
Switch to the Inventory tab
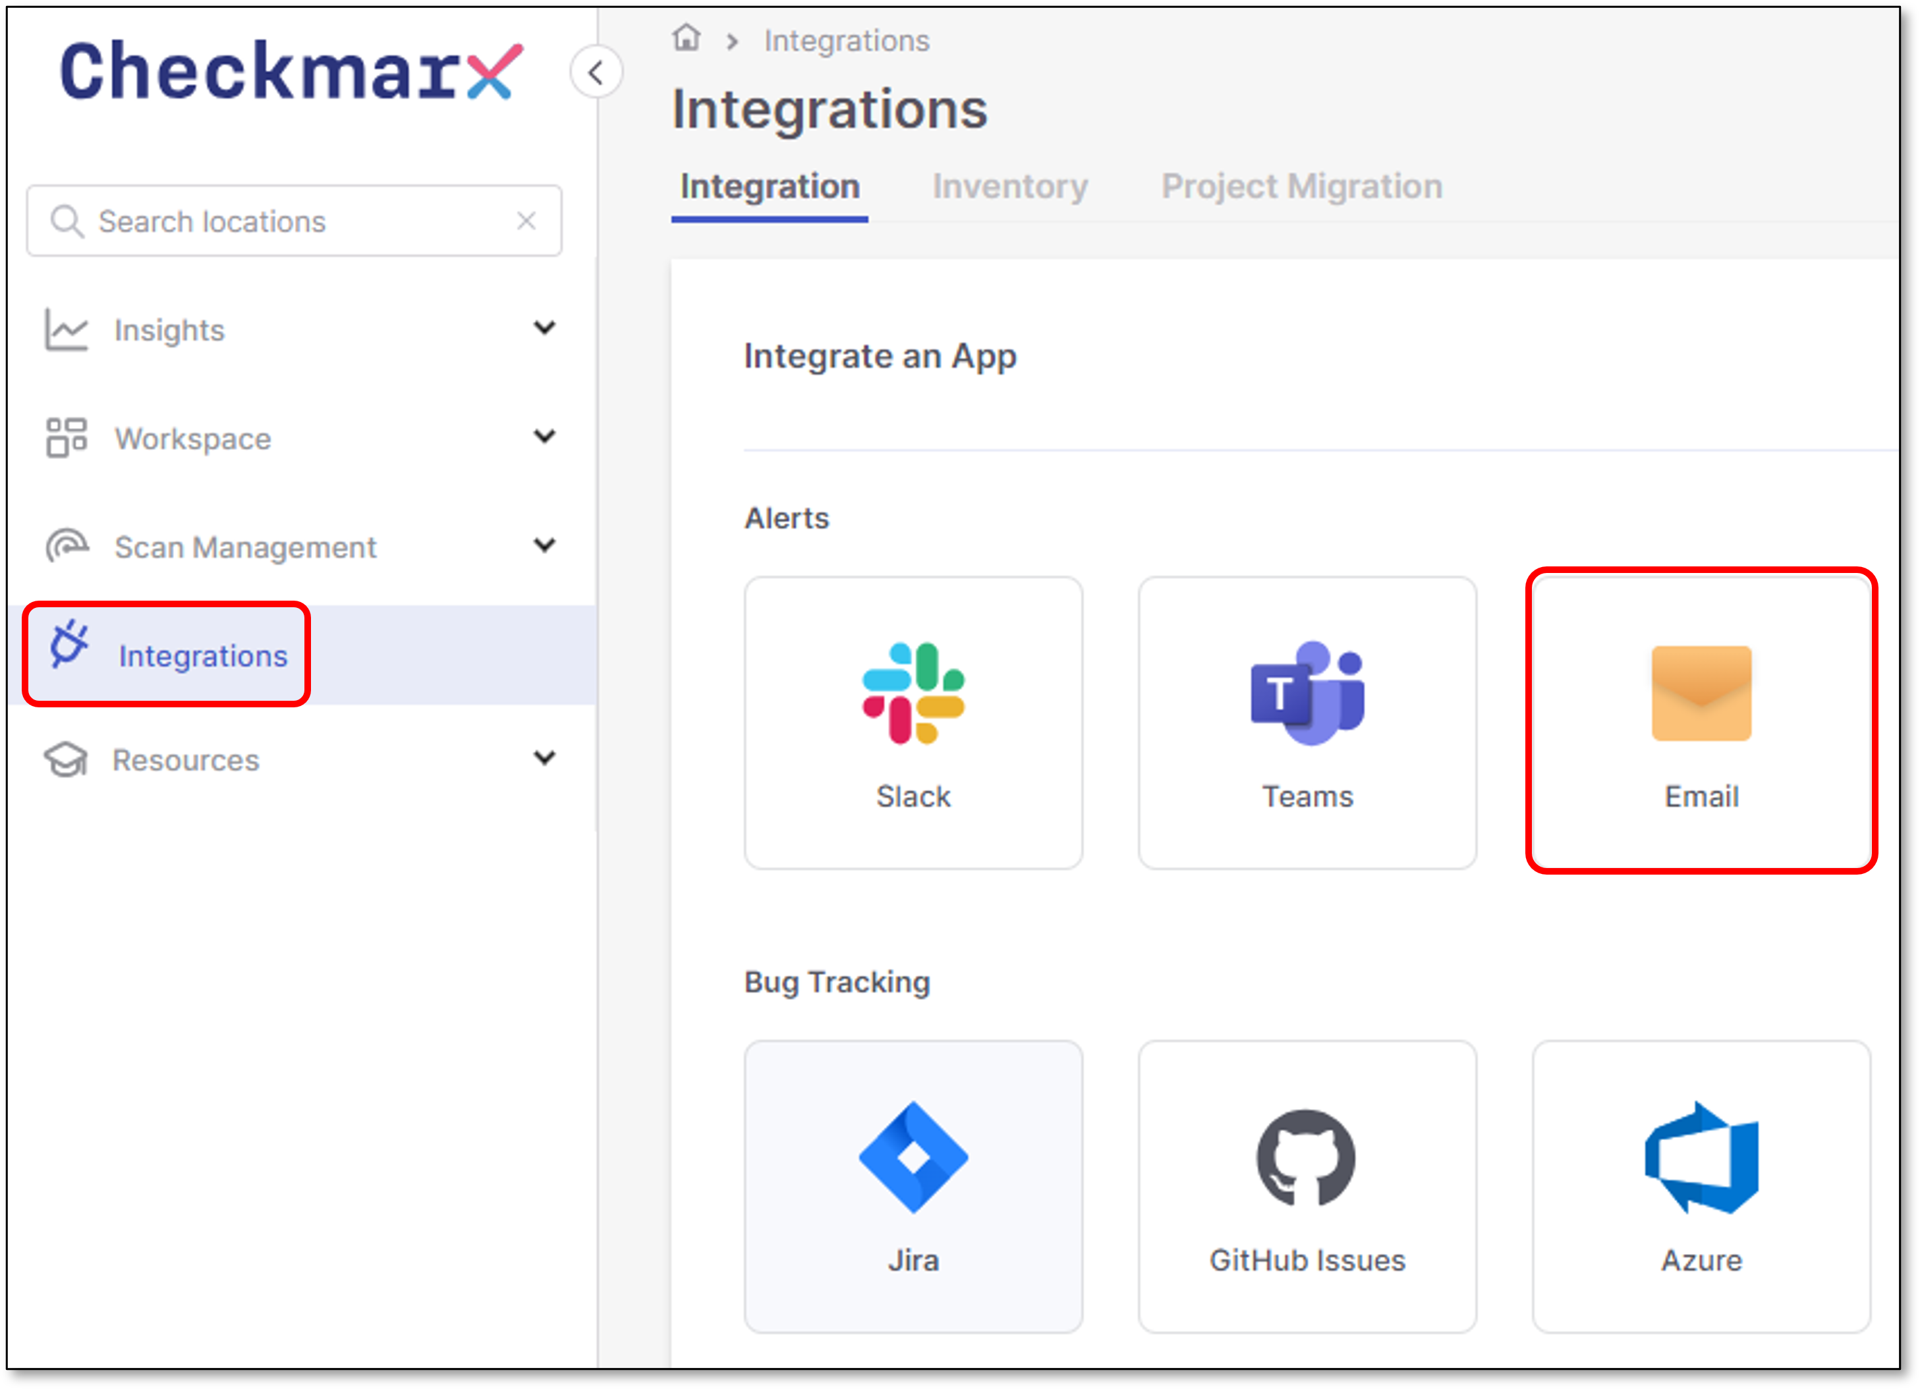tap(1010, 187)
